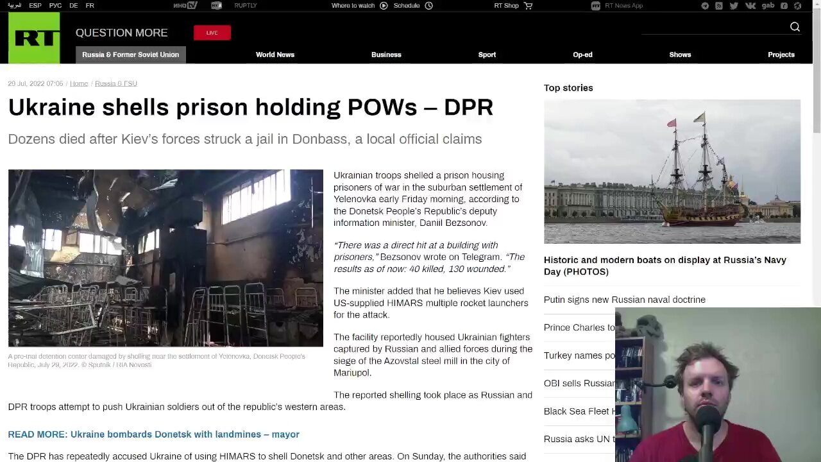Open the RTD logo next to inoTV
This screenshot has width=821, height=462.
coord(217,6)
